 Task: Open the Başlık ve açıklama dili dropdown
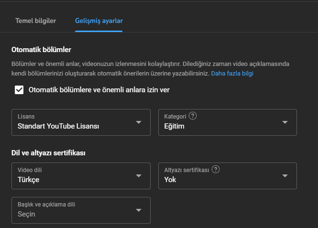coord(81,210)
